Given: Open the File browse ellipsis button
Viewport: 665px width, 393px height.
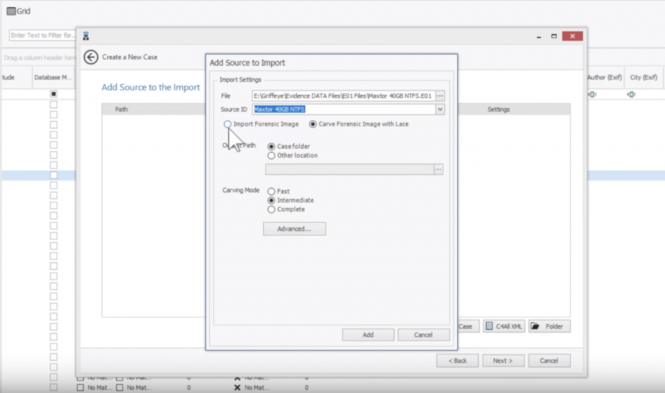Looking at the screenshot, I should point(439,95).
